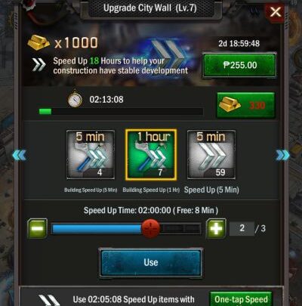Decrease item quantity with minus button
Image resolution: width=302 pixels, height=306 pixels.
coord(37,228)
